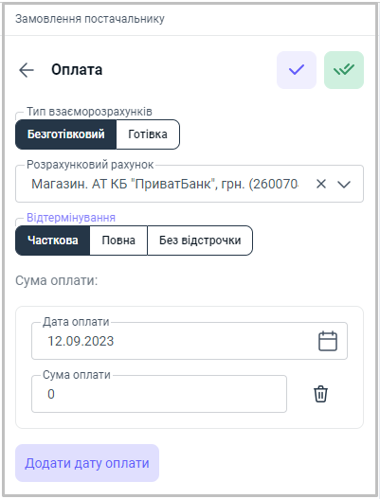Click the Тип взаєморозрахунків group label
This screenshot has height=499, width=380.
(89, 112)
